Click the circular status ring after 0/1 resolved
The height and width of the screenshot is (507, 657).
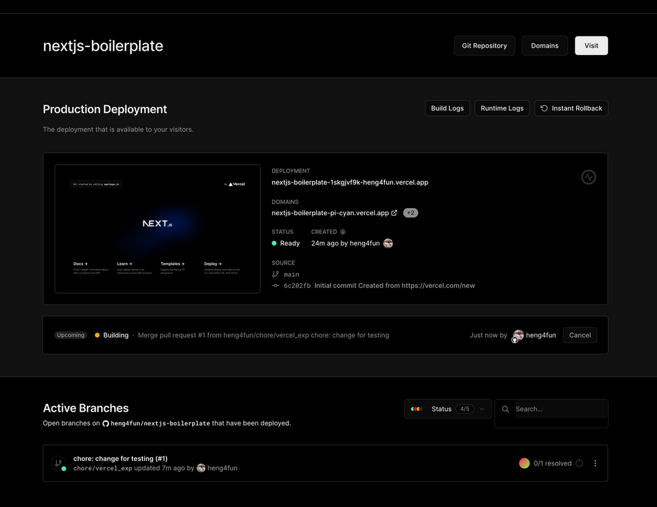579,463
